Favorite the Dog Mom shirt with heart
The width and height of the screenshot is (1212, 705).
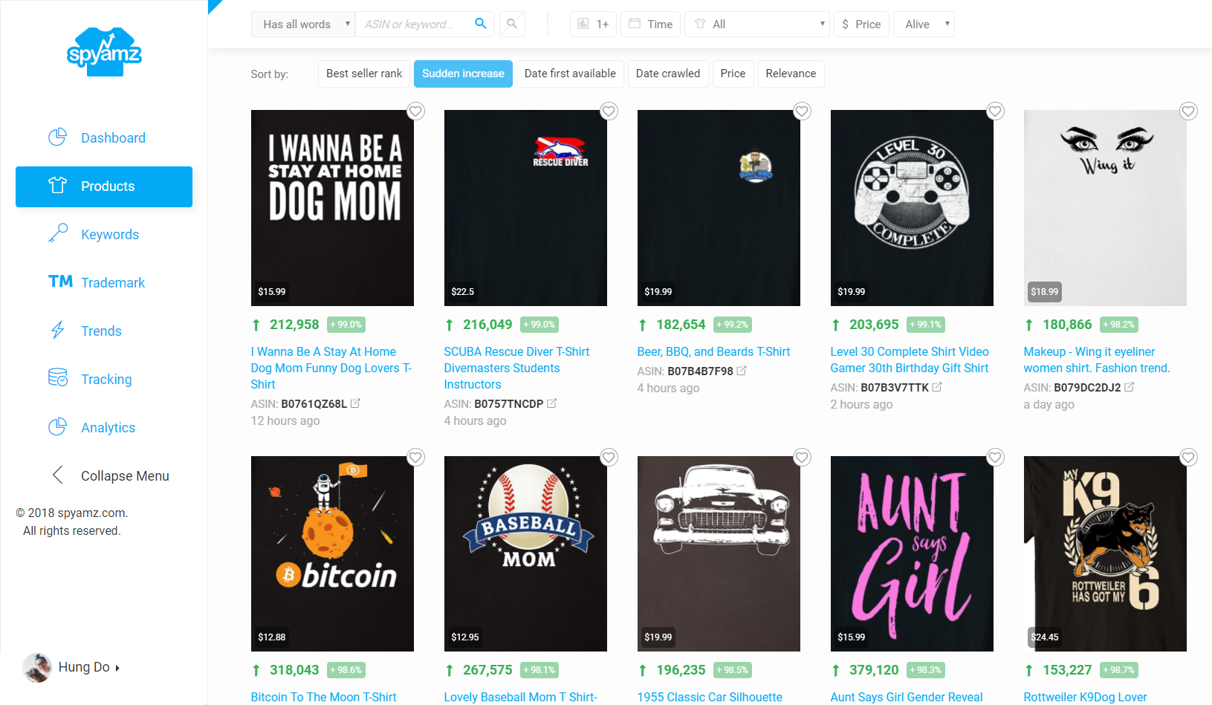(x=415, y=111)
